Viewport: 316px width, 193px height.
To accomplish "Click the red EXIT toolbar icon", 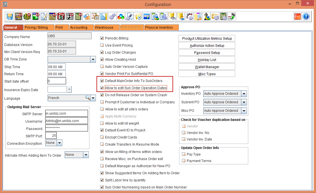I will click(x=297, y=16).
